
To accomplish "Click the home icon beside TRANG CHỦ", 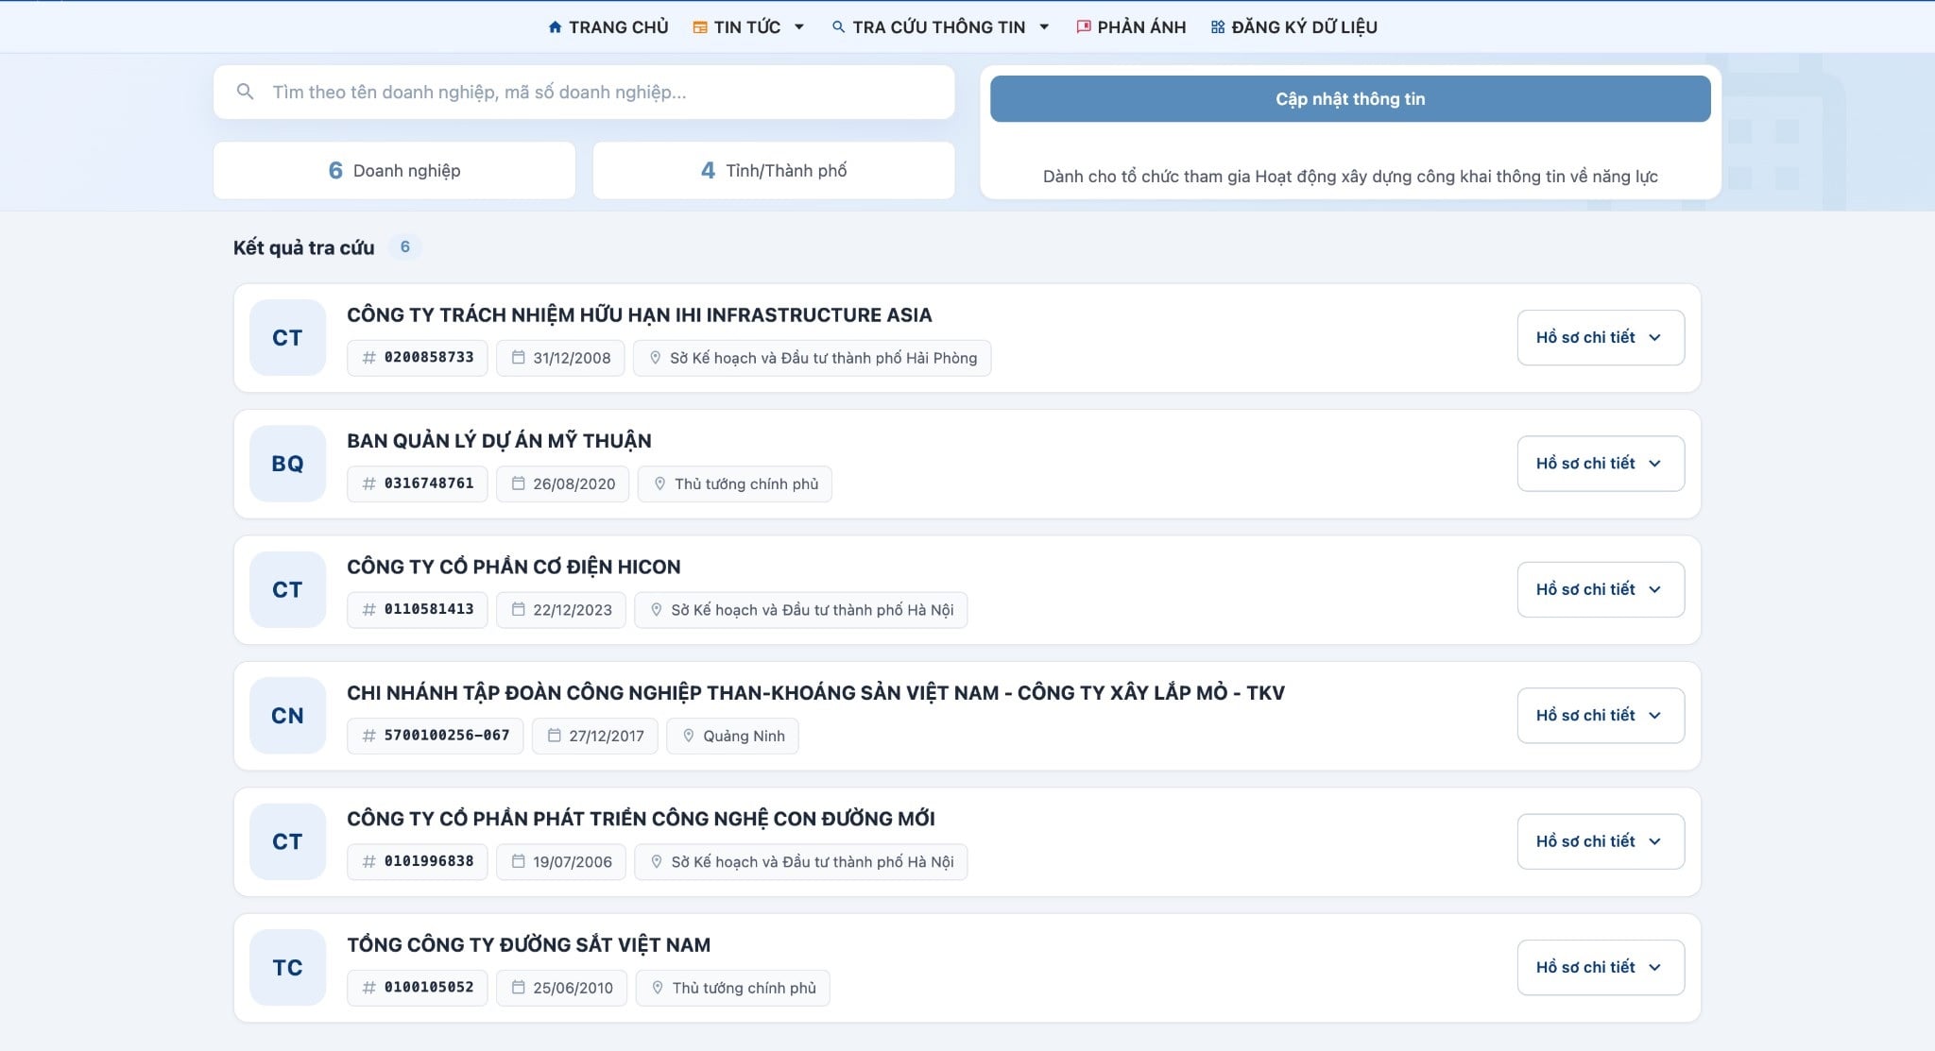I will tap(555, 27).
